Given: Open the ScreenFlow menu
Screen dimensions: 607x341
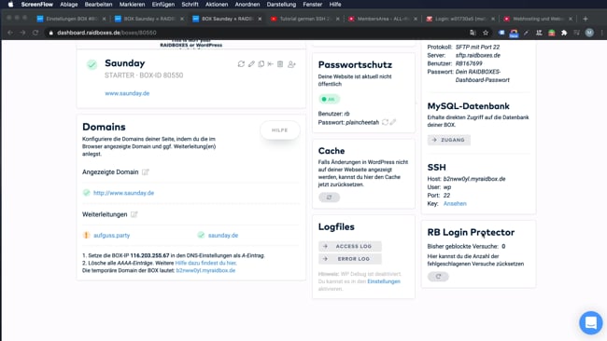Looking at the screenshot, I should [x=36, y=5].
